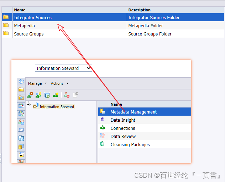Click the arrow next to Manage

(x=46, y=83)
